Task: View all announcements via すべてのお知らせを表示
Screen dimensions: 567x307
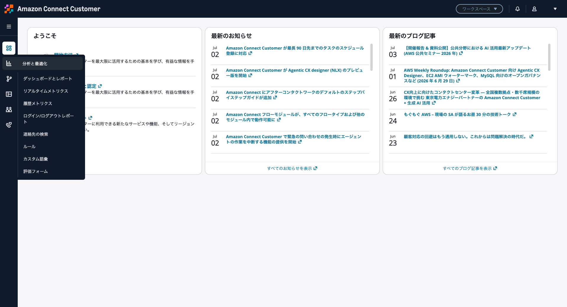Action: (x=292, y=169)
